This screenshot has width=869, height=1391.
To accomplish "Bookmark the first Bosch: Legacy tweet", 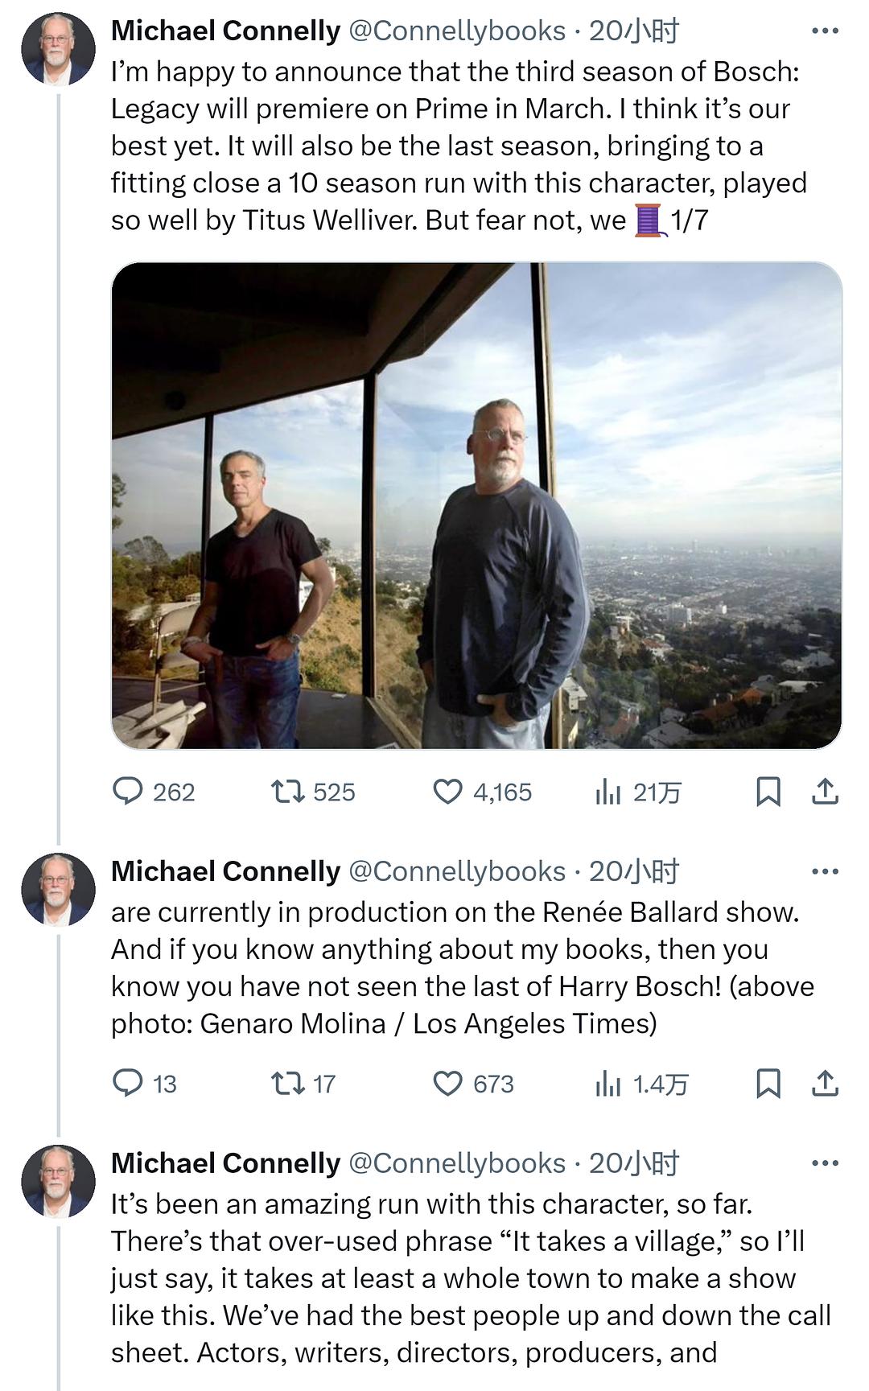I will point(768,792).
